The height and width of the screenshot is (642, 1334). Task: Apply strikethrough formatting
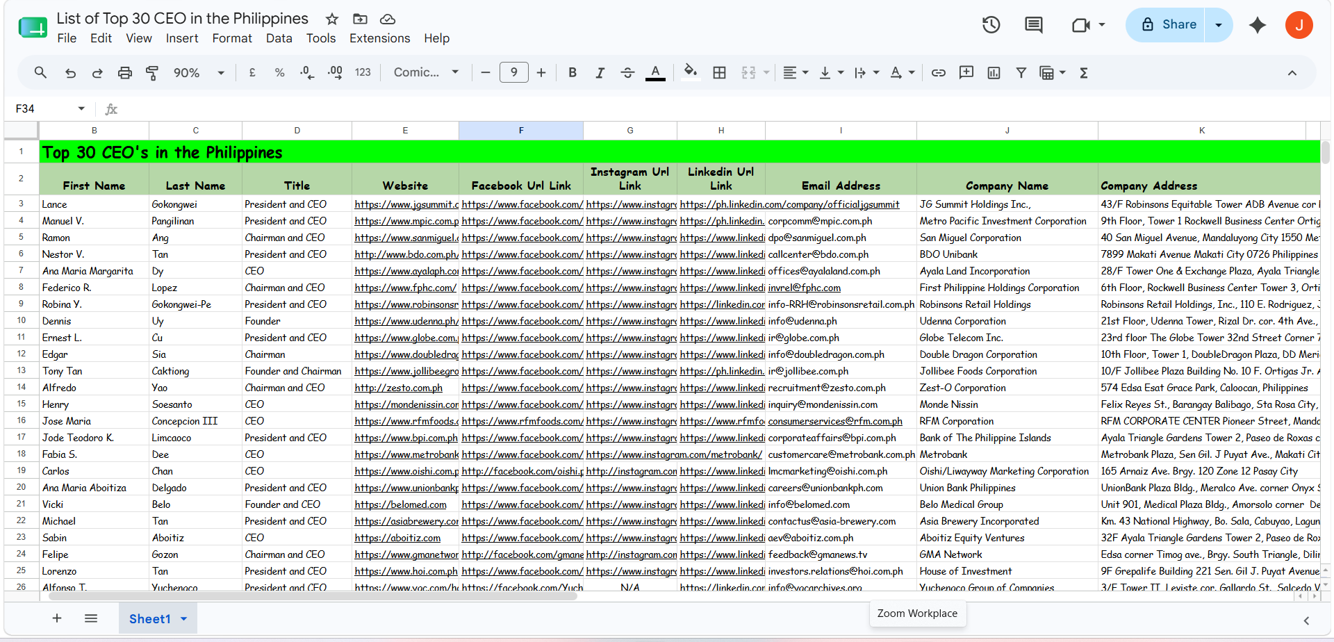627,72
